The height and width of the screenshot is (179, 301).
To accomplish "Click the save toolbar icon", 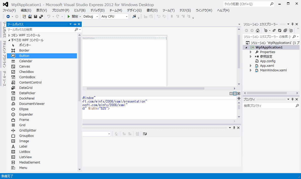I will point(36,17).
